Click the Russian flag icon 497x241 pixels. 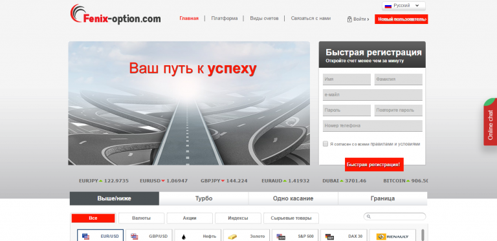point(388,6)
